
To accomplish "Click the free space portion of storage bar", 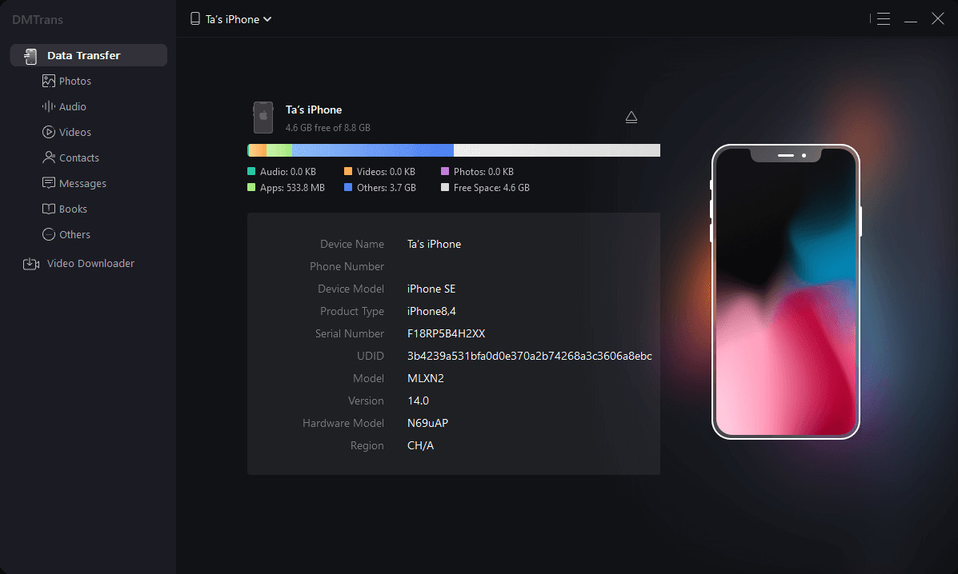I will click(556, 150).
